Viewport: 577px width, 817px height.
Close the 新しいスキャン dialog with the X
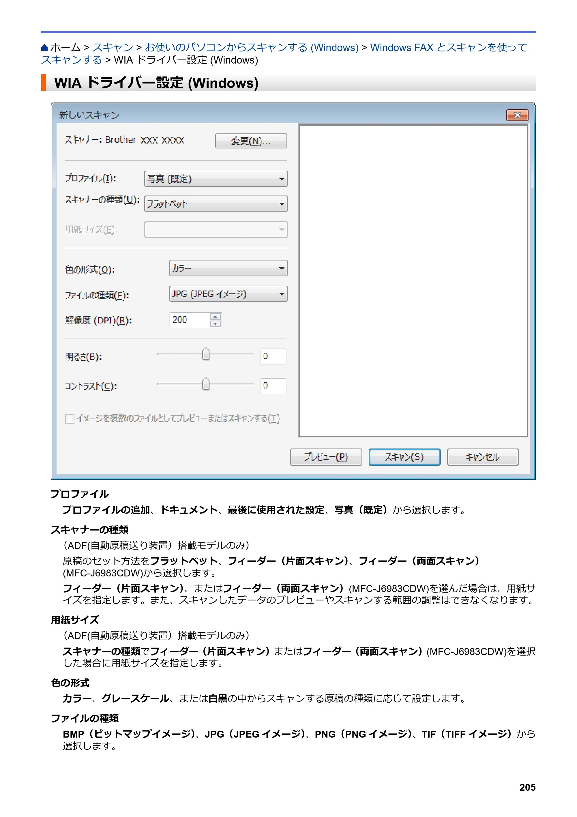(517, 115)
